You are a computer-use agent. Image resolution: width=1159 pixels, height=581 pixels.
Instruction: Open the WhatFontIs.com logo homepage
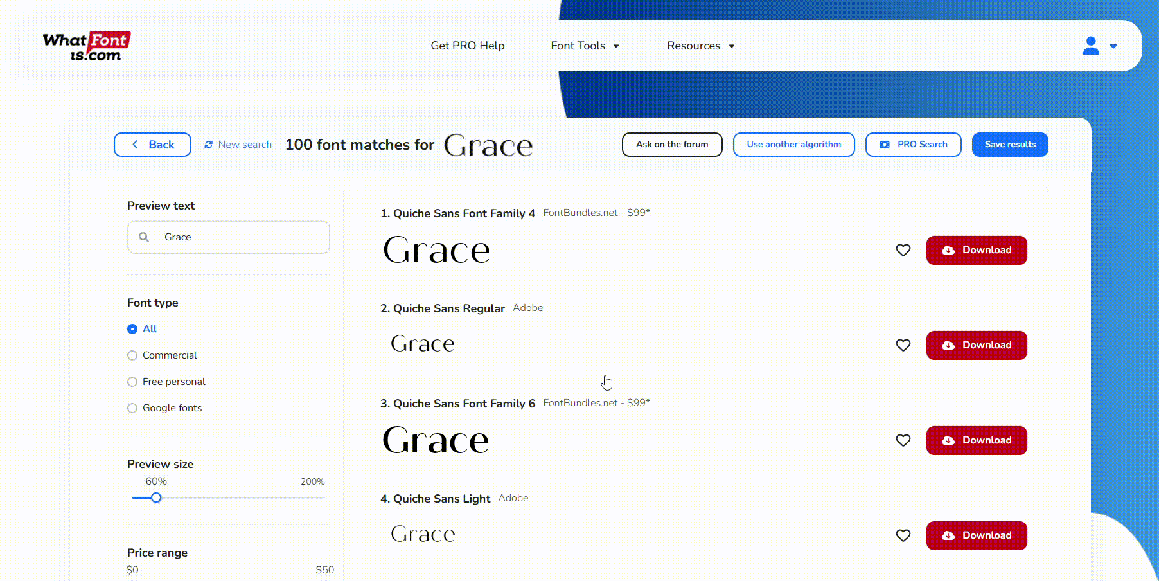click(87, 46)
